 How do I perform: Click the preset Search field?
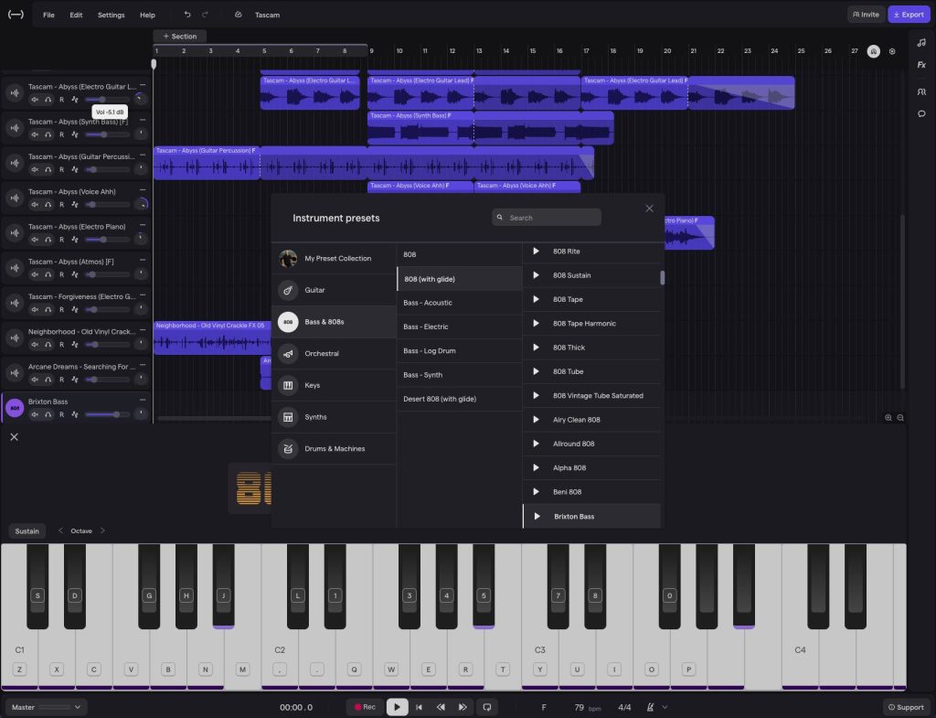coord(547,218)
